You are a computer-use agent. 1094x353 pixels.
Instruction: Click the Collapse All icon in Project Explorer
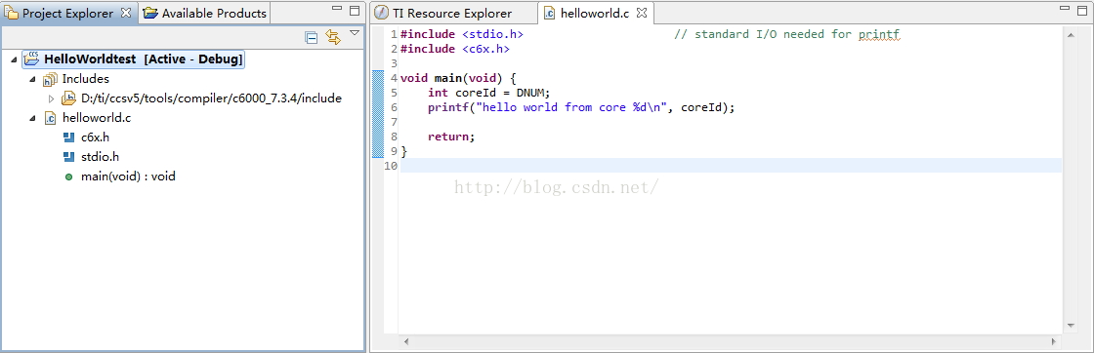312,38
